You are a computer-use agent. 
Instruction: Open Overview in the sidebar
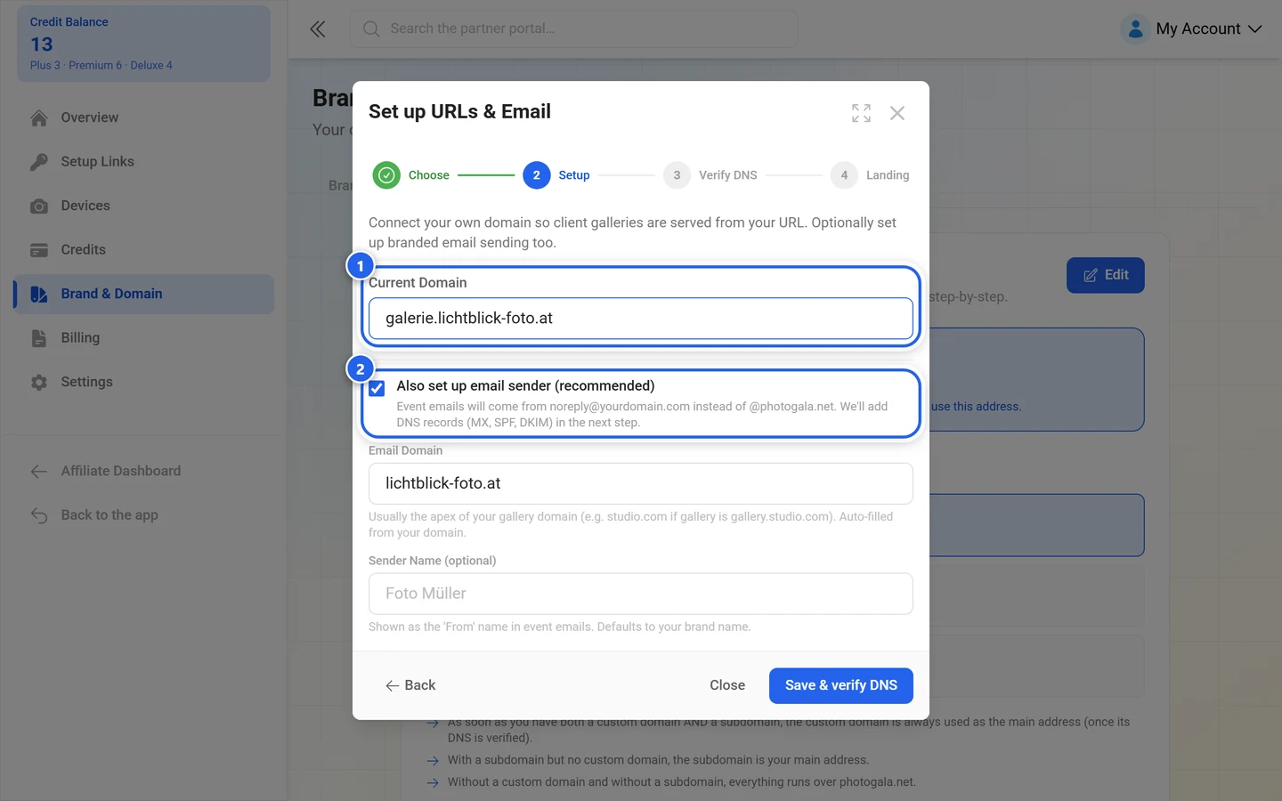pyautogui.click(x=144, y=117)
